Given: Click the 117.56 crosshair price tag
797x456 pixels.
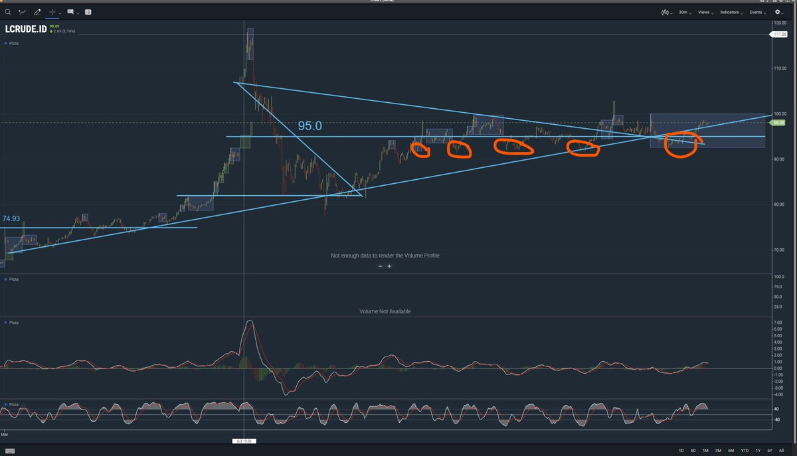Looking at the screenshot, I should coord(778,34).
